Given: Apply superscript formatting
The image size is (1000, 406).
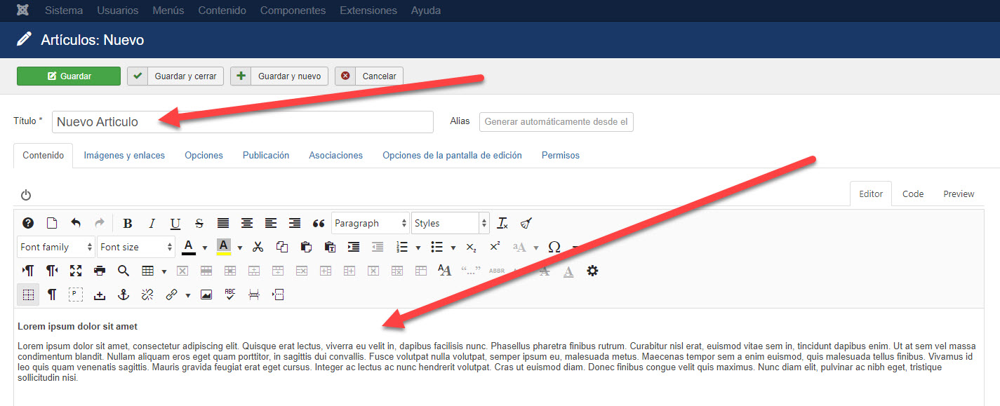Looking at the screenshot, I should (x=495, y=247).
